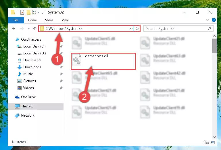Go back with the left arrow

tap(14, 29)
